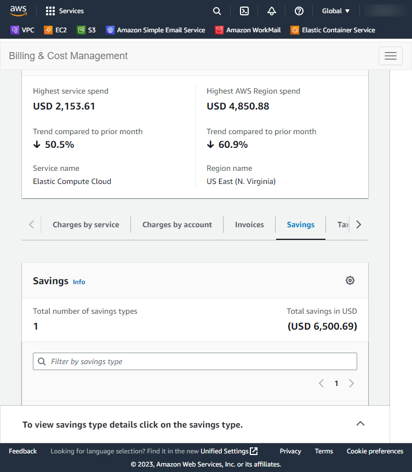Open the hamburger navigation menu

(390, 55)
